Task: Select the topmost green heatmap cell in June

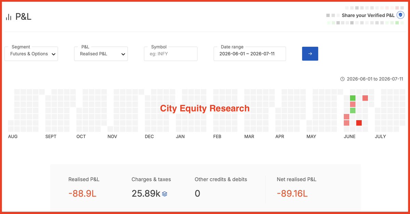Action: (353, 98)
